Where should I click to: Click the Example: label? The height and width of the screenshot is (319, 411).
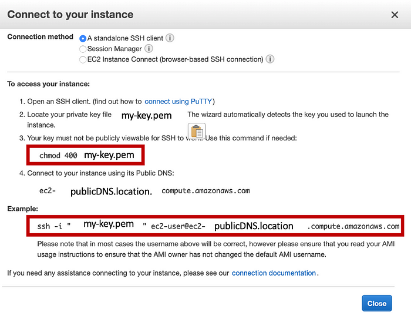22,209
